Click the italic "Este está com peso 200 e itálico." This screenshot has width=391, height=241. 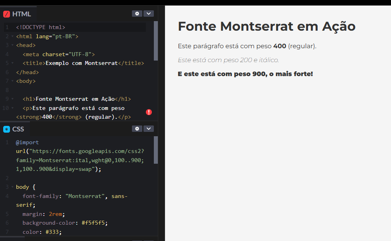tap(228, 60)
